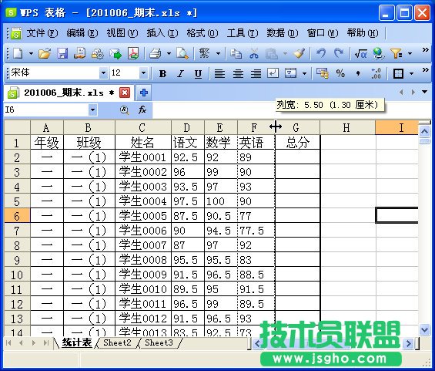
Task: Copy selected cells icon
Action: coord(236,53)
